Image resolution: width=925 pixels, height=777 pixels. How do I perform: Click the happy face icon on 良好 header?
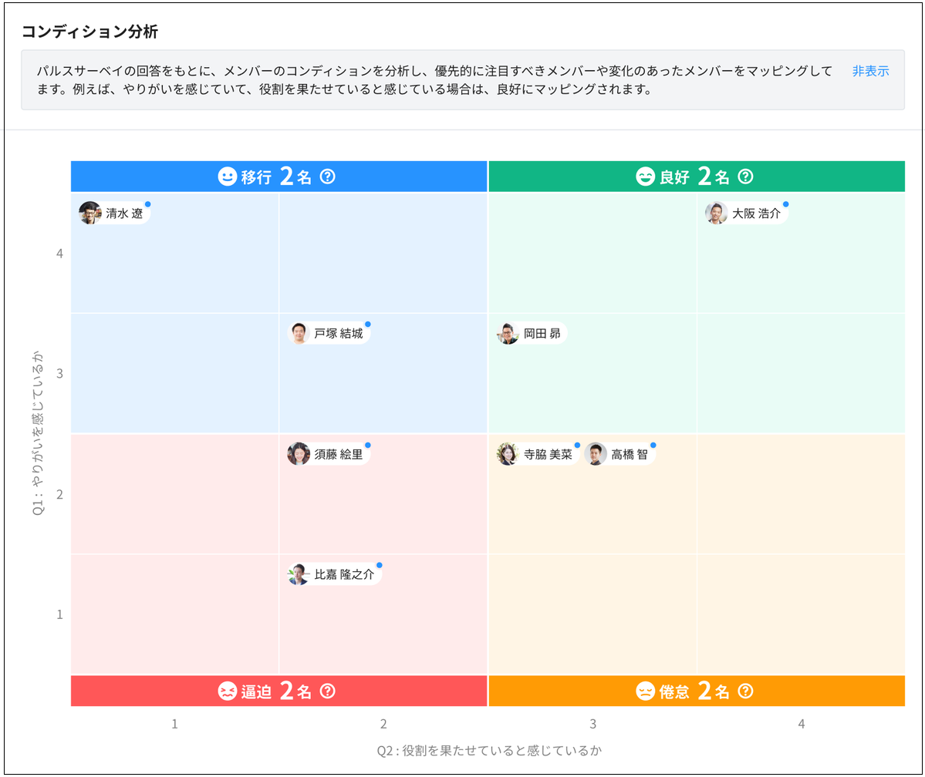click(646, 176)
